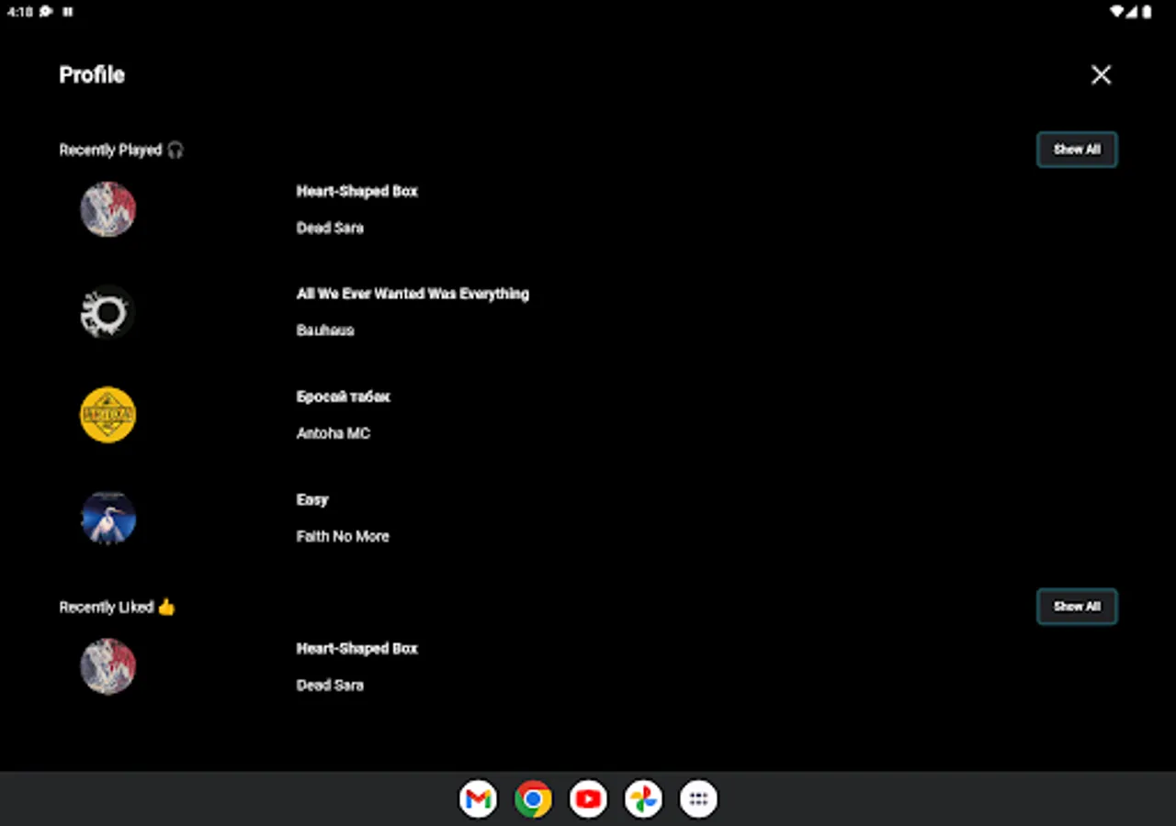Open YouTube from the dock
Image resolution: width=1176 pixels, height=826 pixels.
pyautogui.click(x=588, y=798)
